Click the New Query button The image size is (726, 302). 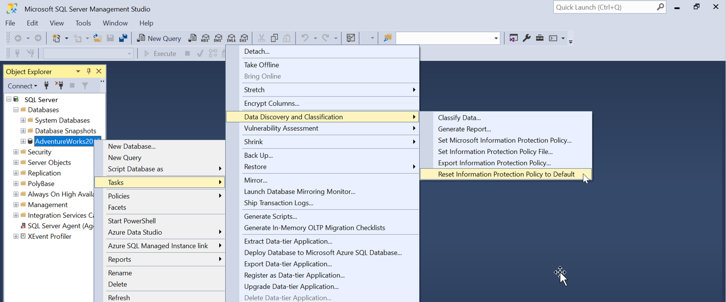pos(159,38)
